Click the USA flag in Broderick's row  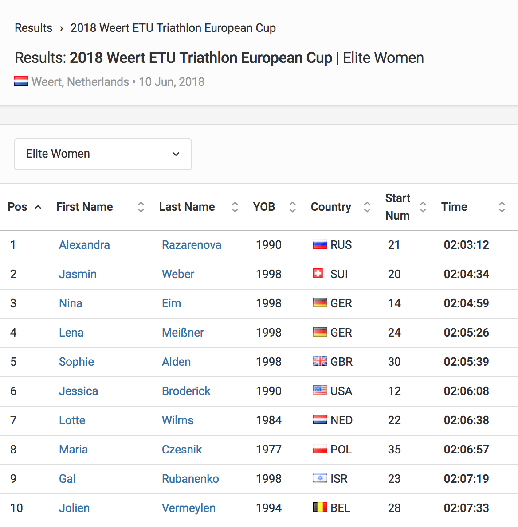click(320, 391)
